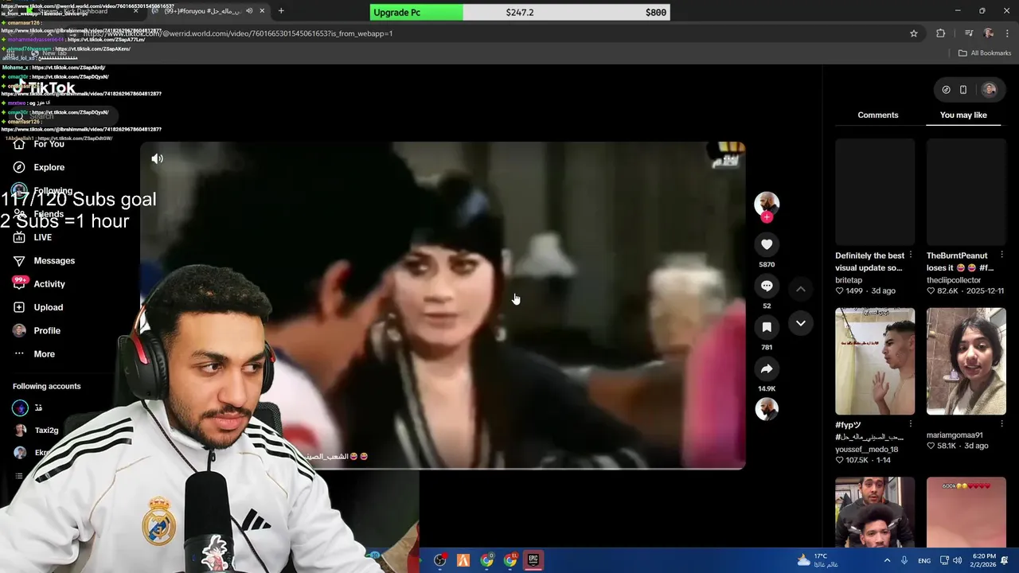Open options menu for youssef_medo_18 video
Screen dimensions: 1019x573
tap(911, 424)
